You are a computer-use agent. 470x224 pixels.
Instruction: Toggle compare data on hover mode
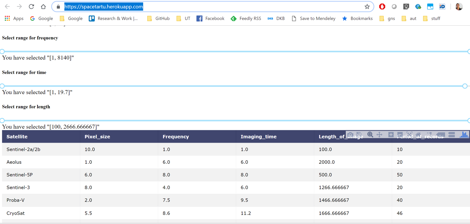point(452,135)
